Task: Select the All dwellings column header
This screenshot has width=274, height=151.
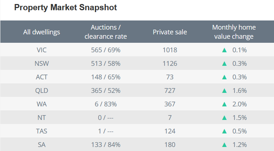Action: tap(41, 32)
